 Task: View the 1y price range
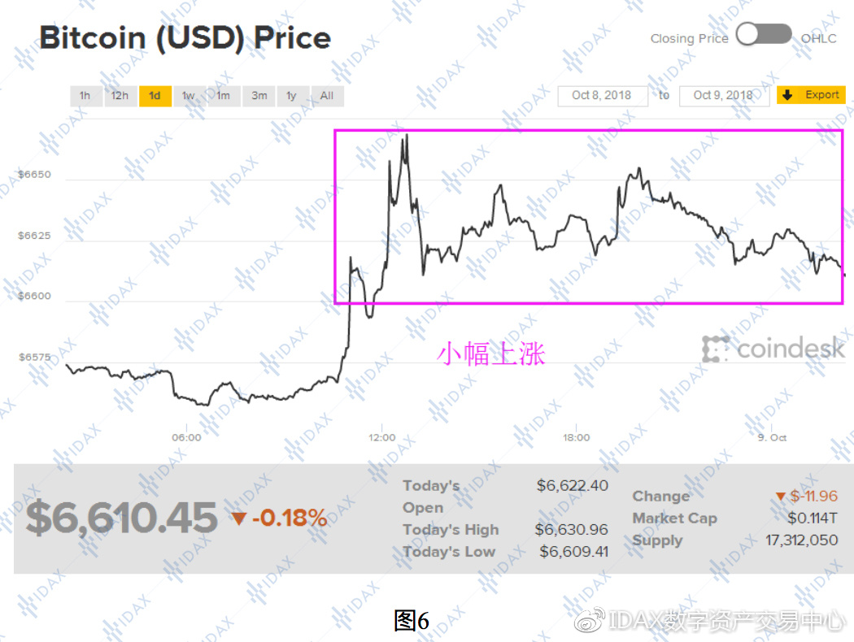[291, 96]
